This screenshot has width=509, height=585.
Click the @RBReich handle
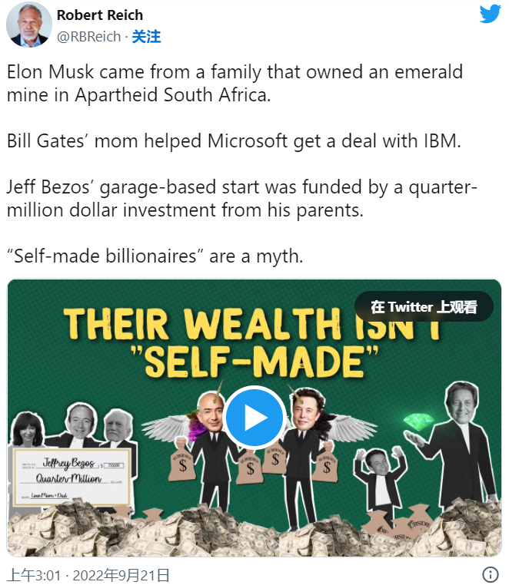pos(89,36)
